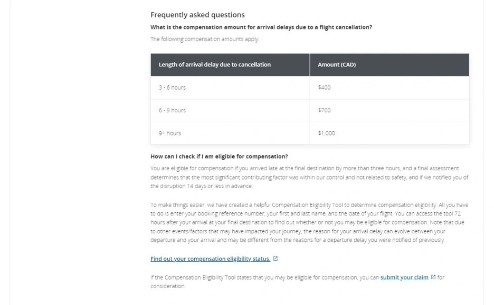This screenshot has height=305, width=494.
Task: Click the "Frequently asked questions" heading
Action: coord(197,15)
